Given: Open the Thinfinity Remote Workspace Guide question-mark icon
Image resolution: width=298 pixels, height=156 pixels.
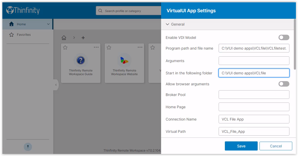Looking at the screenshot, I should tap(81, 60).
